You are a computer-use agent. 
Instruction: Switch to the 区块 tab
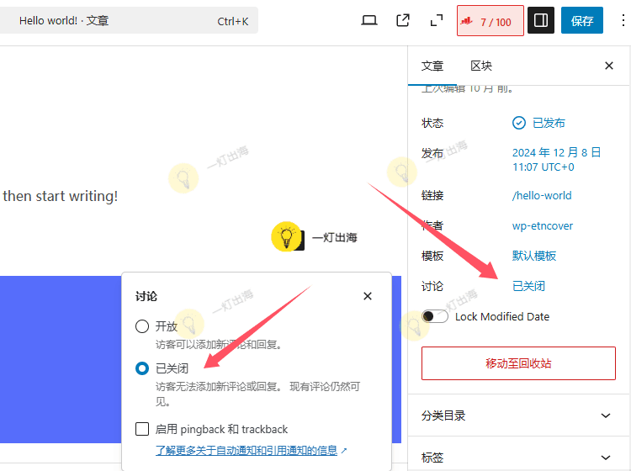point(480,66)
